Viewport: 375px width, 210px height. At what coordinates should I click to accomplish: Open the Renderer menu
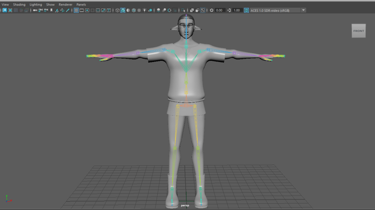(x=65, y=4)
